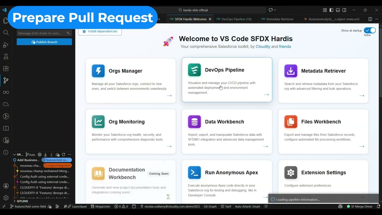This screenshot has width=382, height=215.
Task: Click the push cloud icon in Graph header
Action: click(58, 155)
